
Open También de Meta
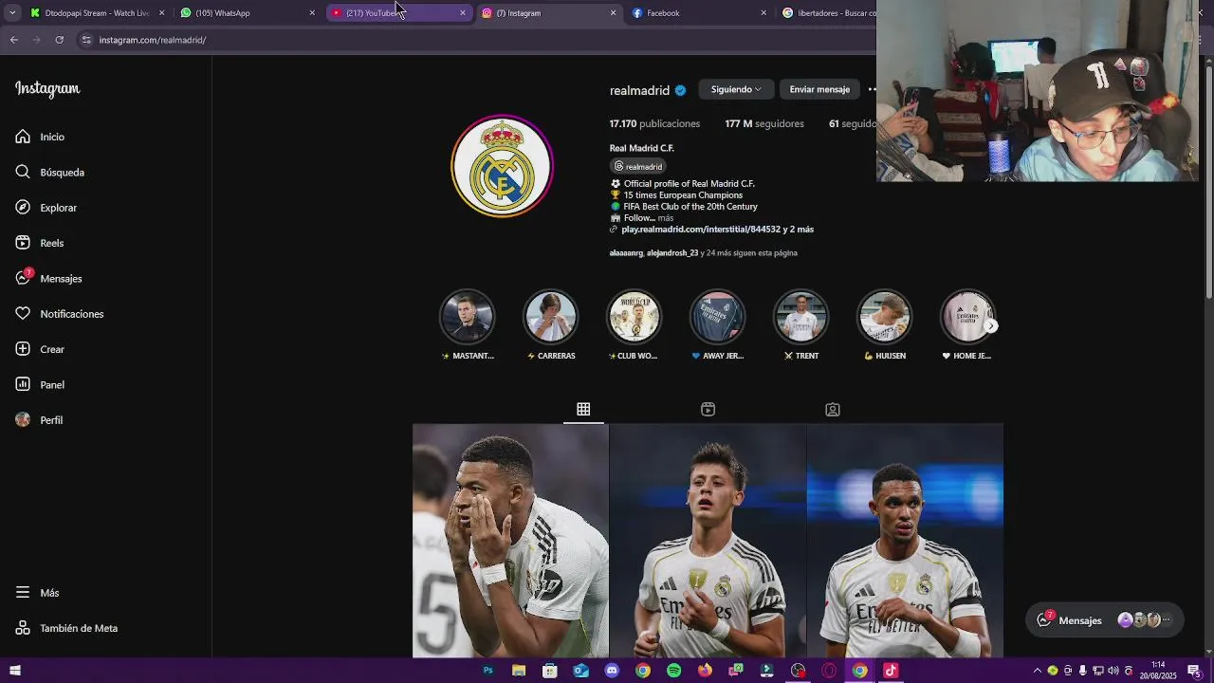click(x=66, y=628)
